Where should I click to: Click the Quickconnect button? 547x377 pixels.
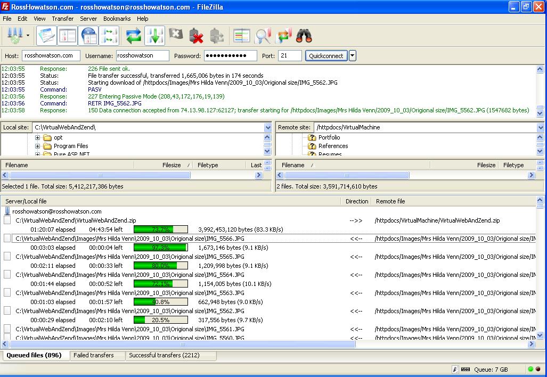click(x=326, y=56)
